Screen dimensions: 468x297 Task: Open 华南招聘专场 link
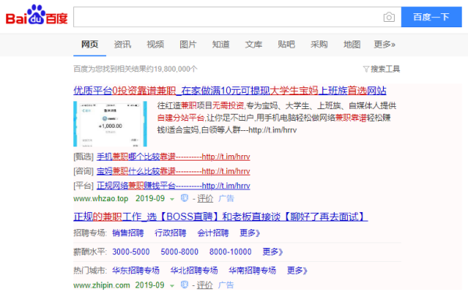(252, 270)
